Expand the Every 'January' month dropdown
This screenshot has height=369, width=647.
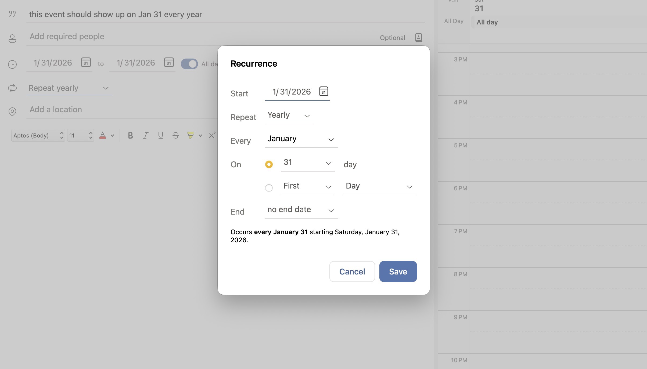301,139
